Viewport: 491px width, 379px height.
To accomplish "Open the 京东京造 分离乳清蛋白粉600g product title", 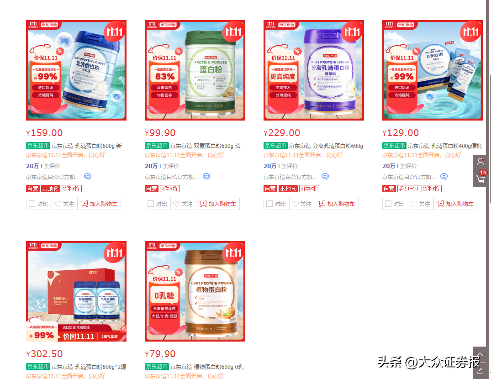I will (x=326, y=146).
